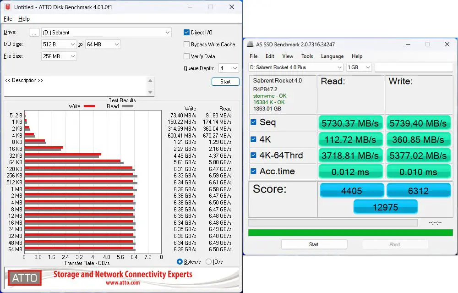Click the Seq read result 5730.37 MB/s

[350, 123]
